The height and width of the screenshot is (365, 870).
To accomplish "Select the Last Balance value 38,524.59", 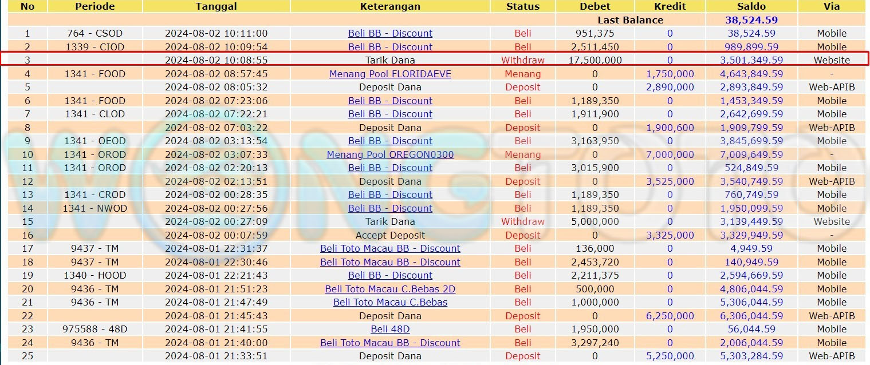I will pyautogui.click(x=751, y=20).
